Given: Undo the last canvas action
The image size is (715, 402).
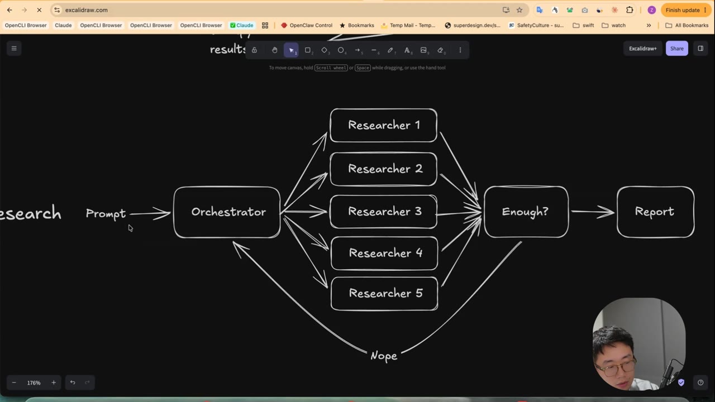Looking at the screenshot, I should (x=73, y=382).
